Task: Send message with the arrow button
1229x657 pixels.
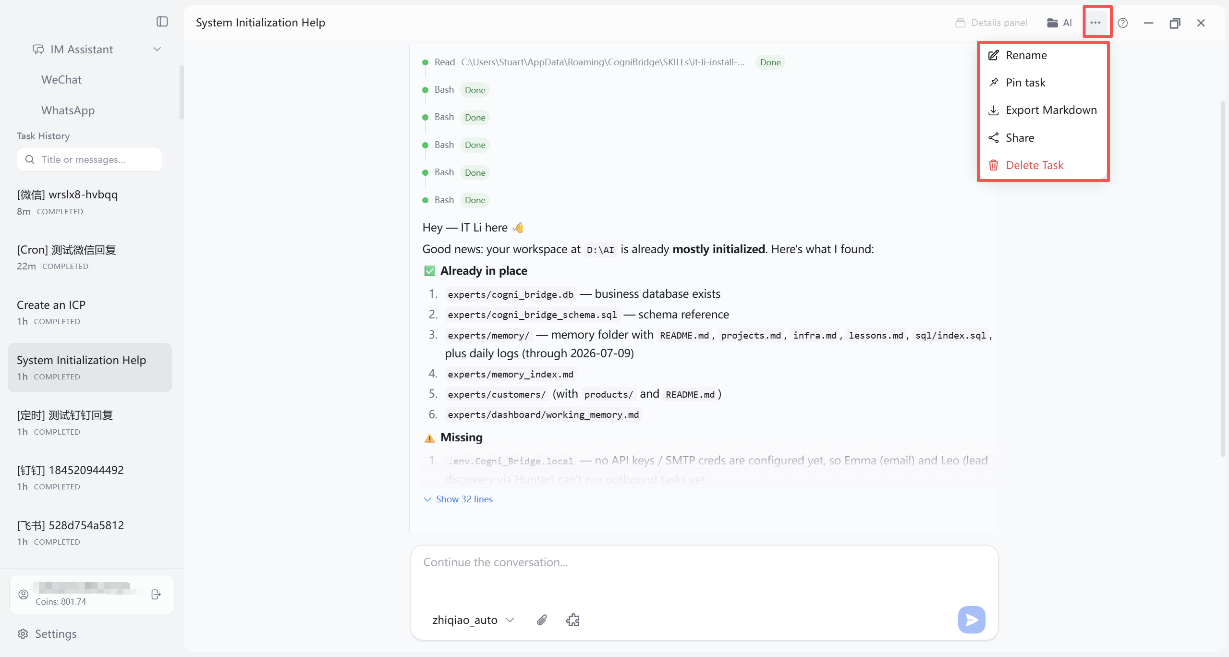Action: [971, 620]
